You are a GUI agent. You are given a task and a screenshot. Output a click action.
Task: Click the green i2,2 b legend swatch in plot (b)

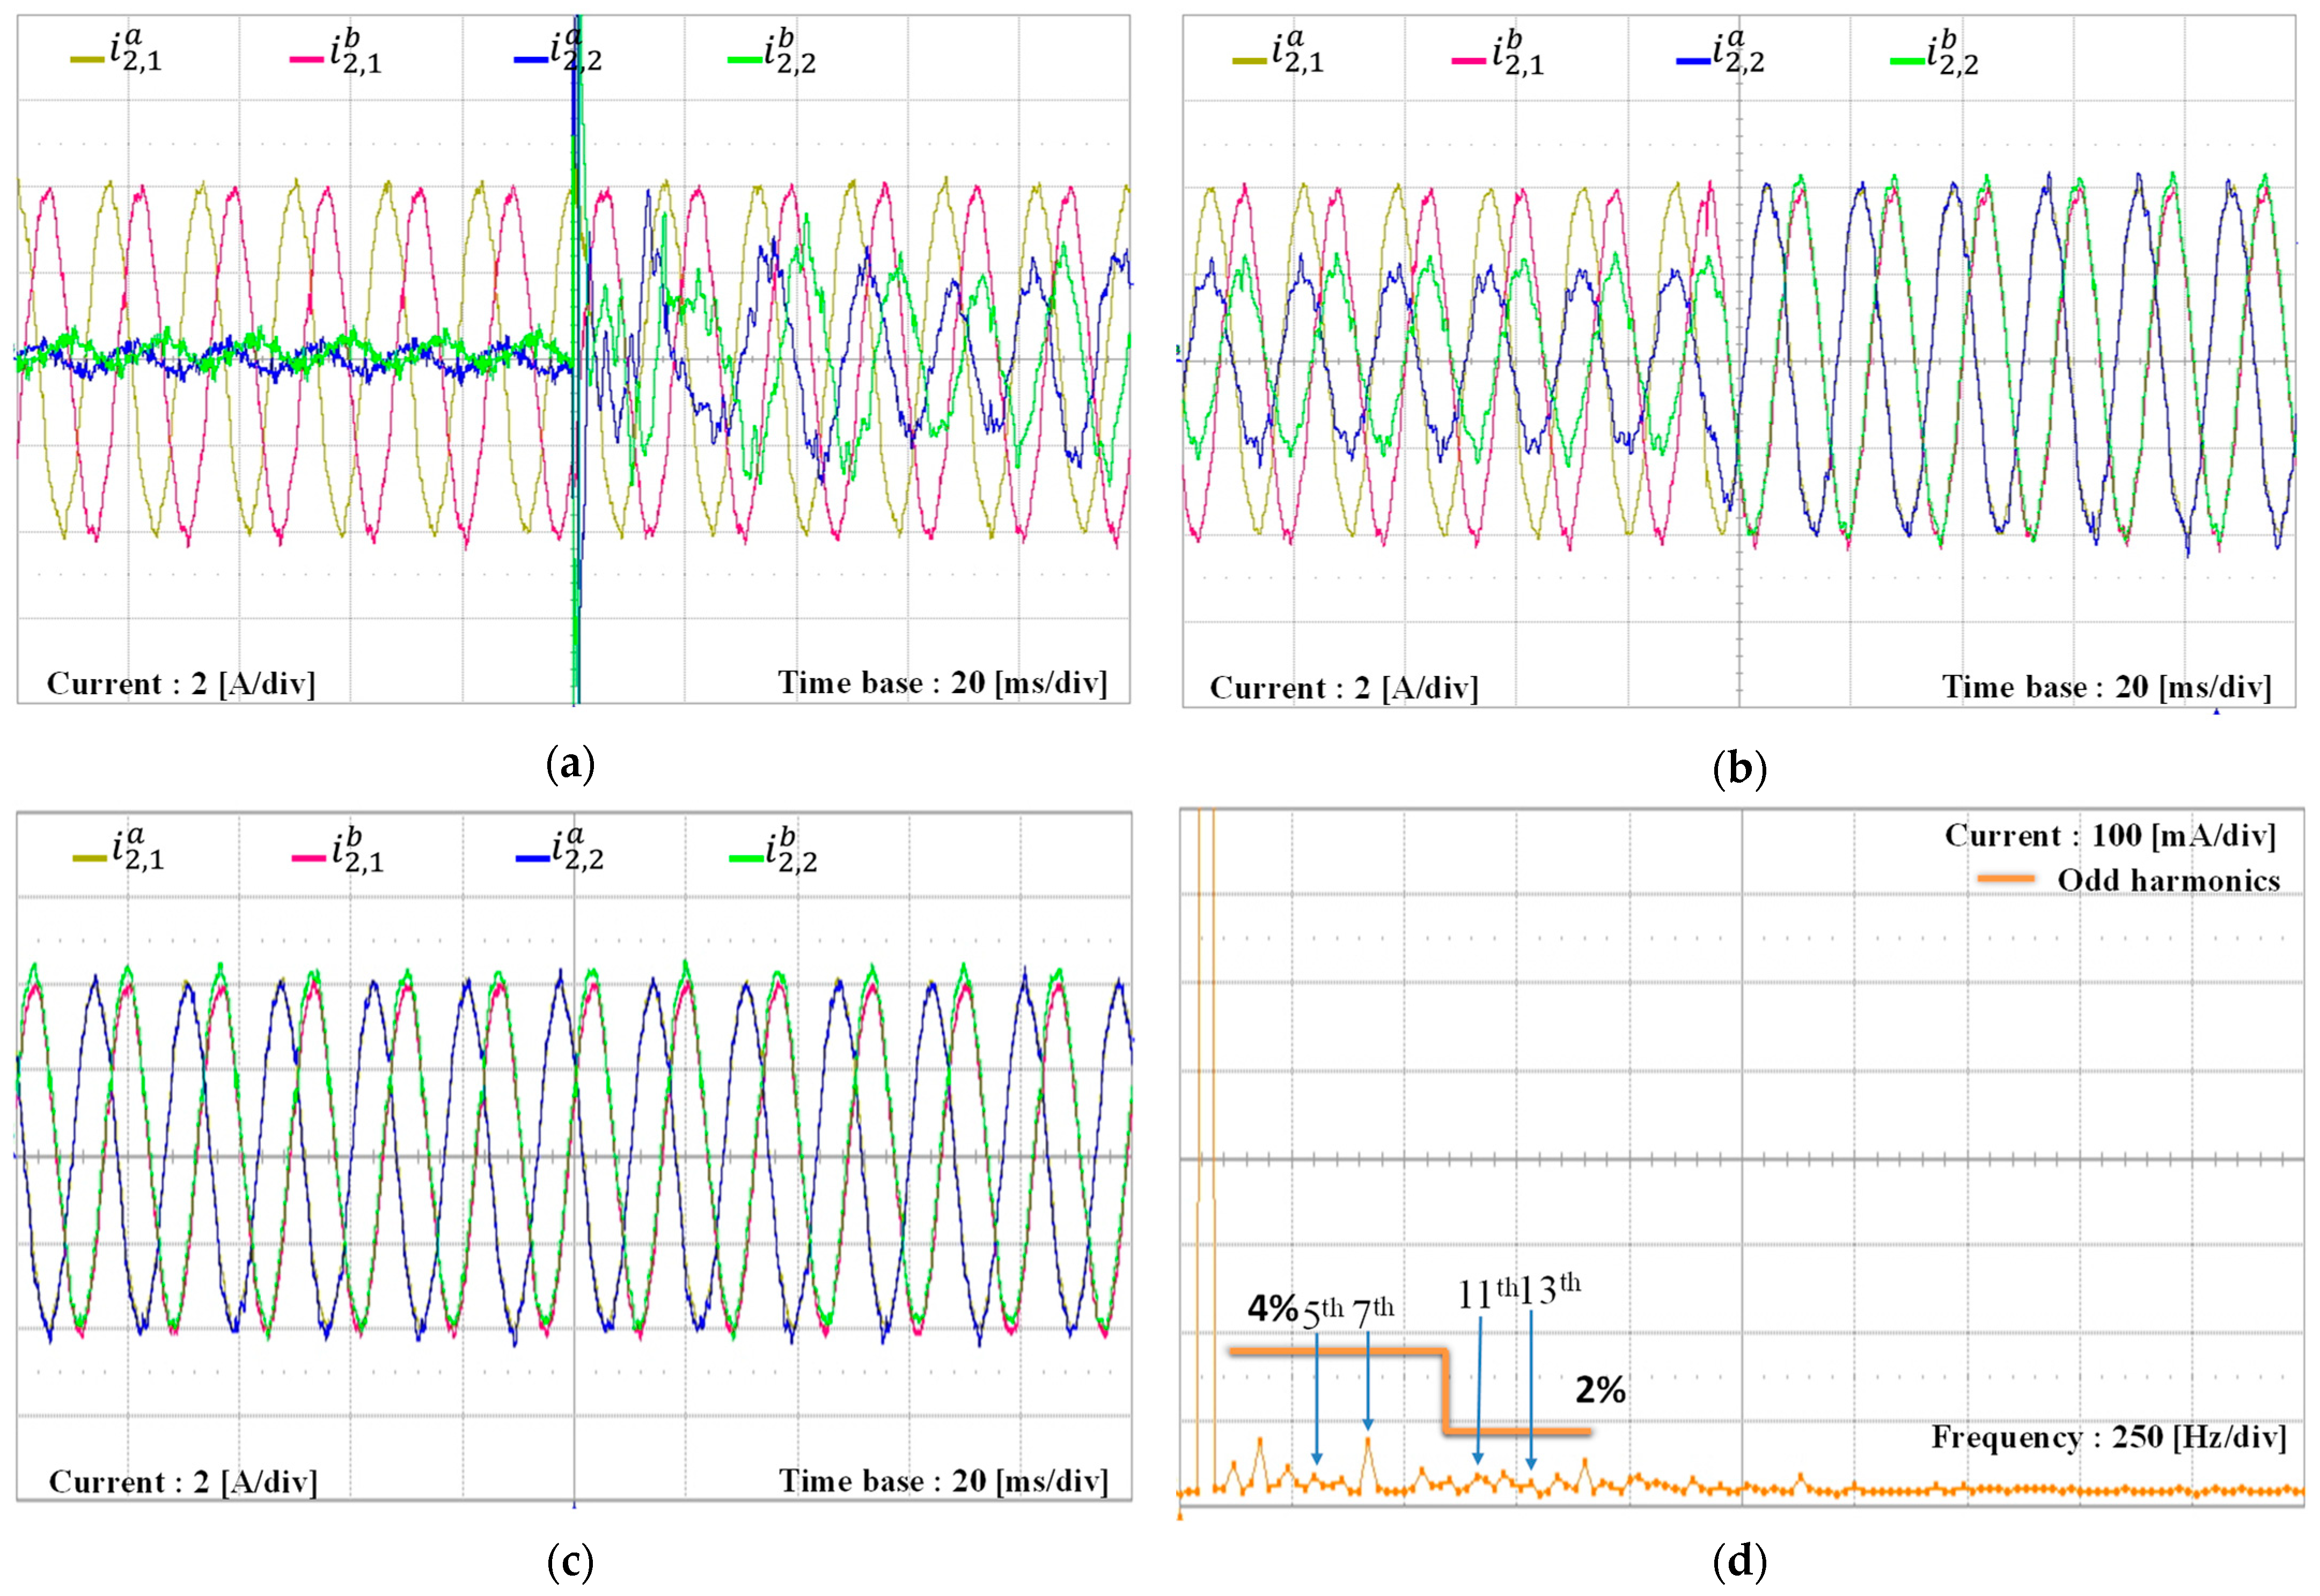1907,62
